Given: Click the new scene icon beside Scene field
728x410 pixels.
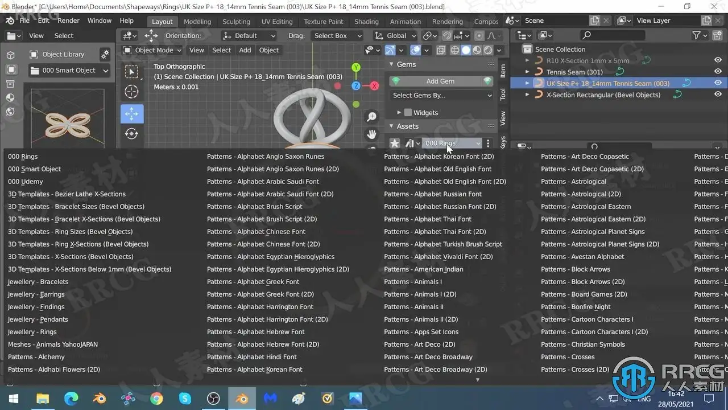Looking at the screenshot, I should point(595,20).
